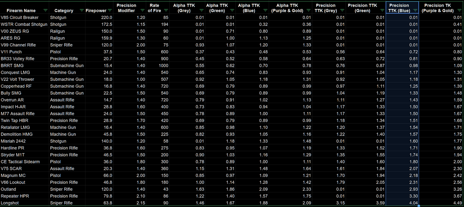This screenshot has width=464, height=207.
Task: Select Firepower value 172.5 for WSTR
Action: [x=99, y=25]
